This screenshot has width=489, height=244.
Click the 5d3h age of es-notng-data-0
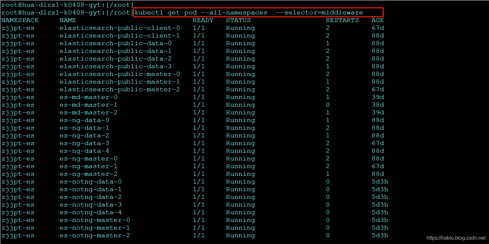(x=380, y=182)
